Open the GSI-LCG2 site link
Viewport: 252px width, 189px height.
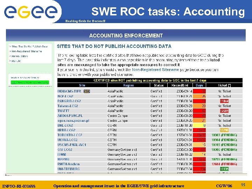(65, 150)
